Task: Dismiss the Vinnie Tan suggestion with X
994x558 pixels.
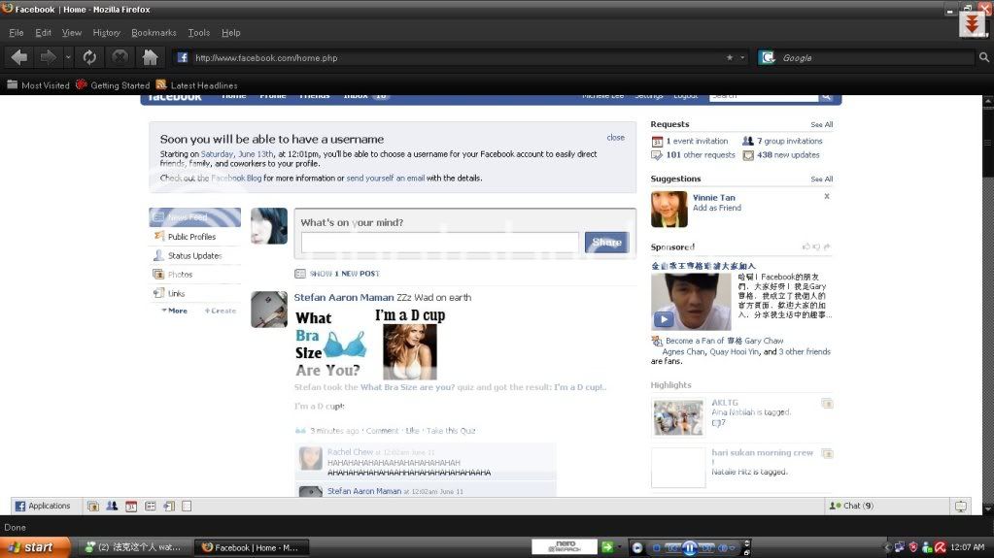Action: (x=827, y=196)
